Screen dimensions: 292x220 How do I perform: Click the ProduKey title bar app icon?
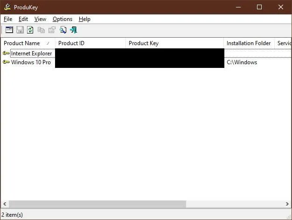click(7, 7)
